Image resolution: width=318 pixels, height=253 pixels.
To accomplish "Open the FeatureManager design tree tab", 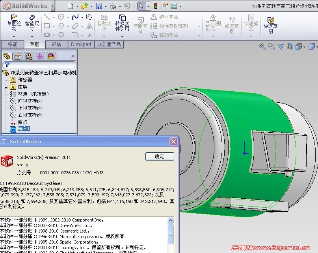I will 7,56.
